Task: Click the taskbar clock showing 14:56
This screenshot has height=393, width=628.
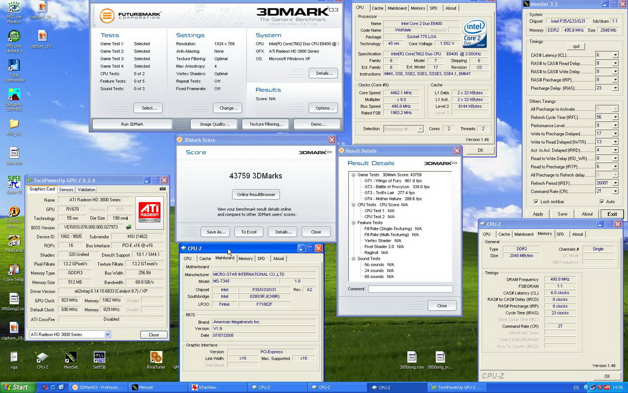Action: click(617, 387)
